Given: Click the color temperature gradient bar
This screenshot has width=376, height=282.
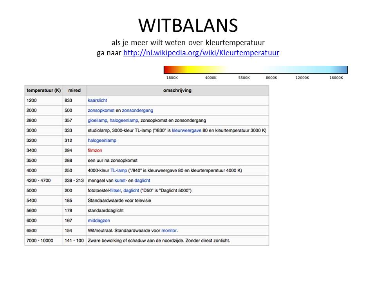Looking at the screenshot, I should (x=256, y=70).
